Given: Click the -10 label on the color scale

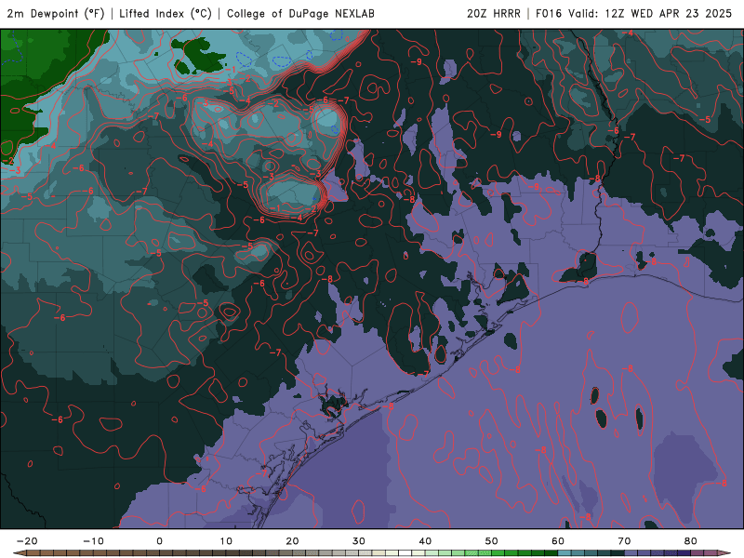Looking at the screenshot, I should (93, 541).
